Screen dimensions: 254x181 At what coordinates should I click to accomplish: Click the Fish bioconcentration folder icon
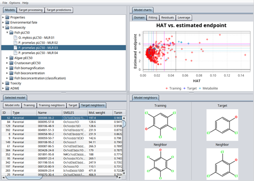(11, 73)
